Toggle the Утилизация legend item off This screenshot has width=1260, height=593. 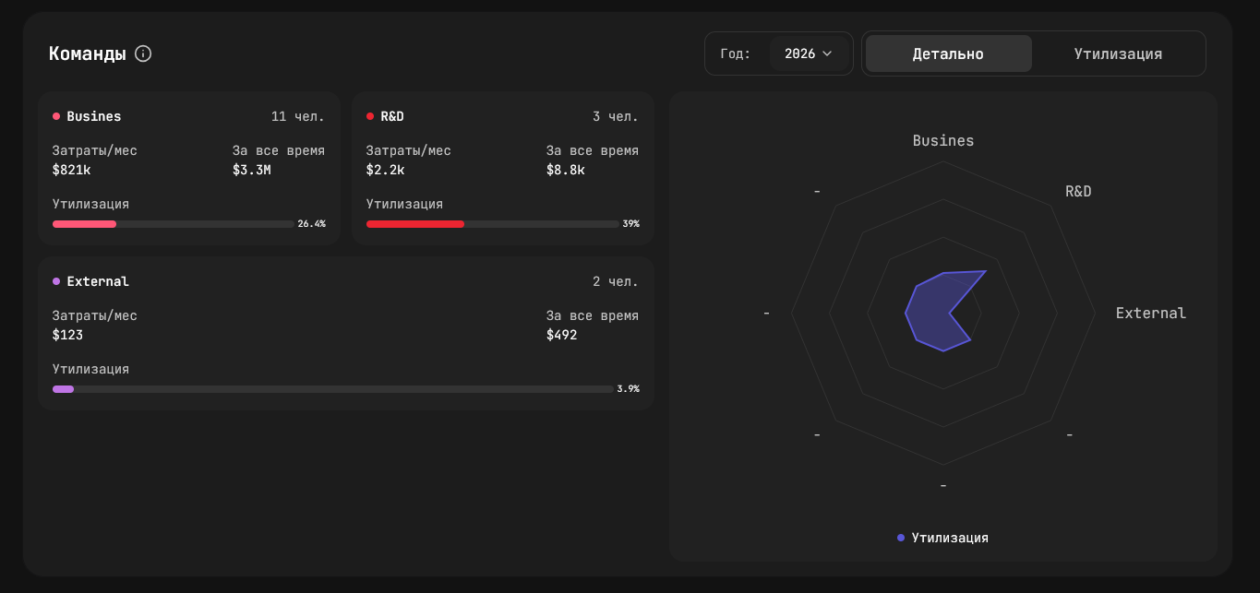[x=941, y=538]
